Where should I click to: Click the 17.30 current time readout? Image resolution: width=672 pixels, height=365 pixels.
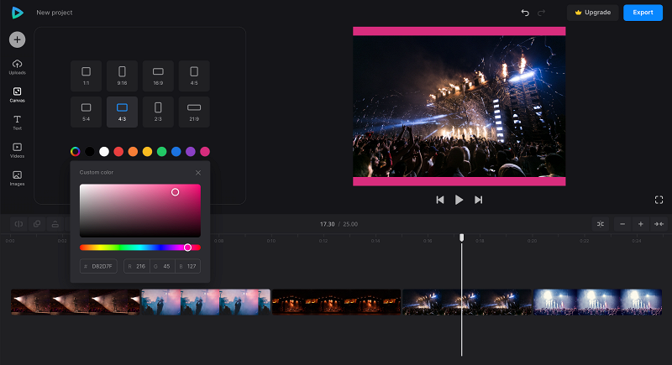point(328,224)
